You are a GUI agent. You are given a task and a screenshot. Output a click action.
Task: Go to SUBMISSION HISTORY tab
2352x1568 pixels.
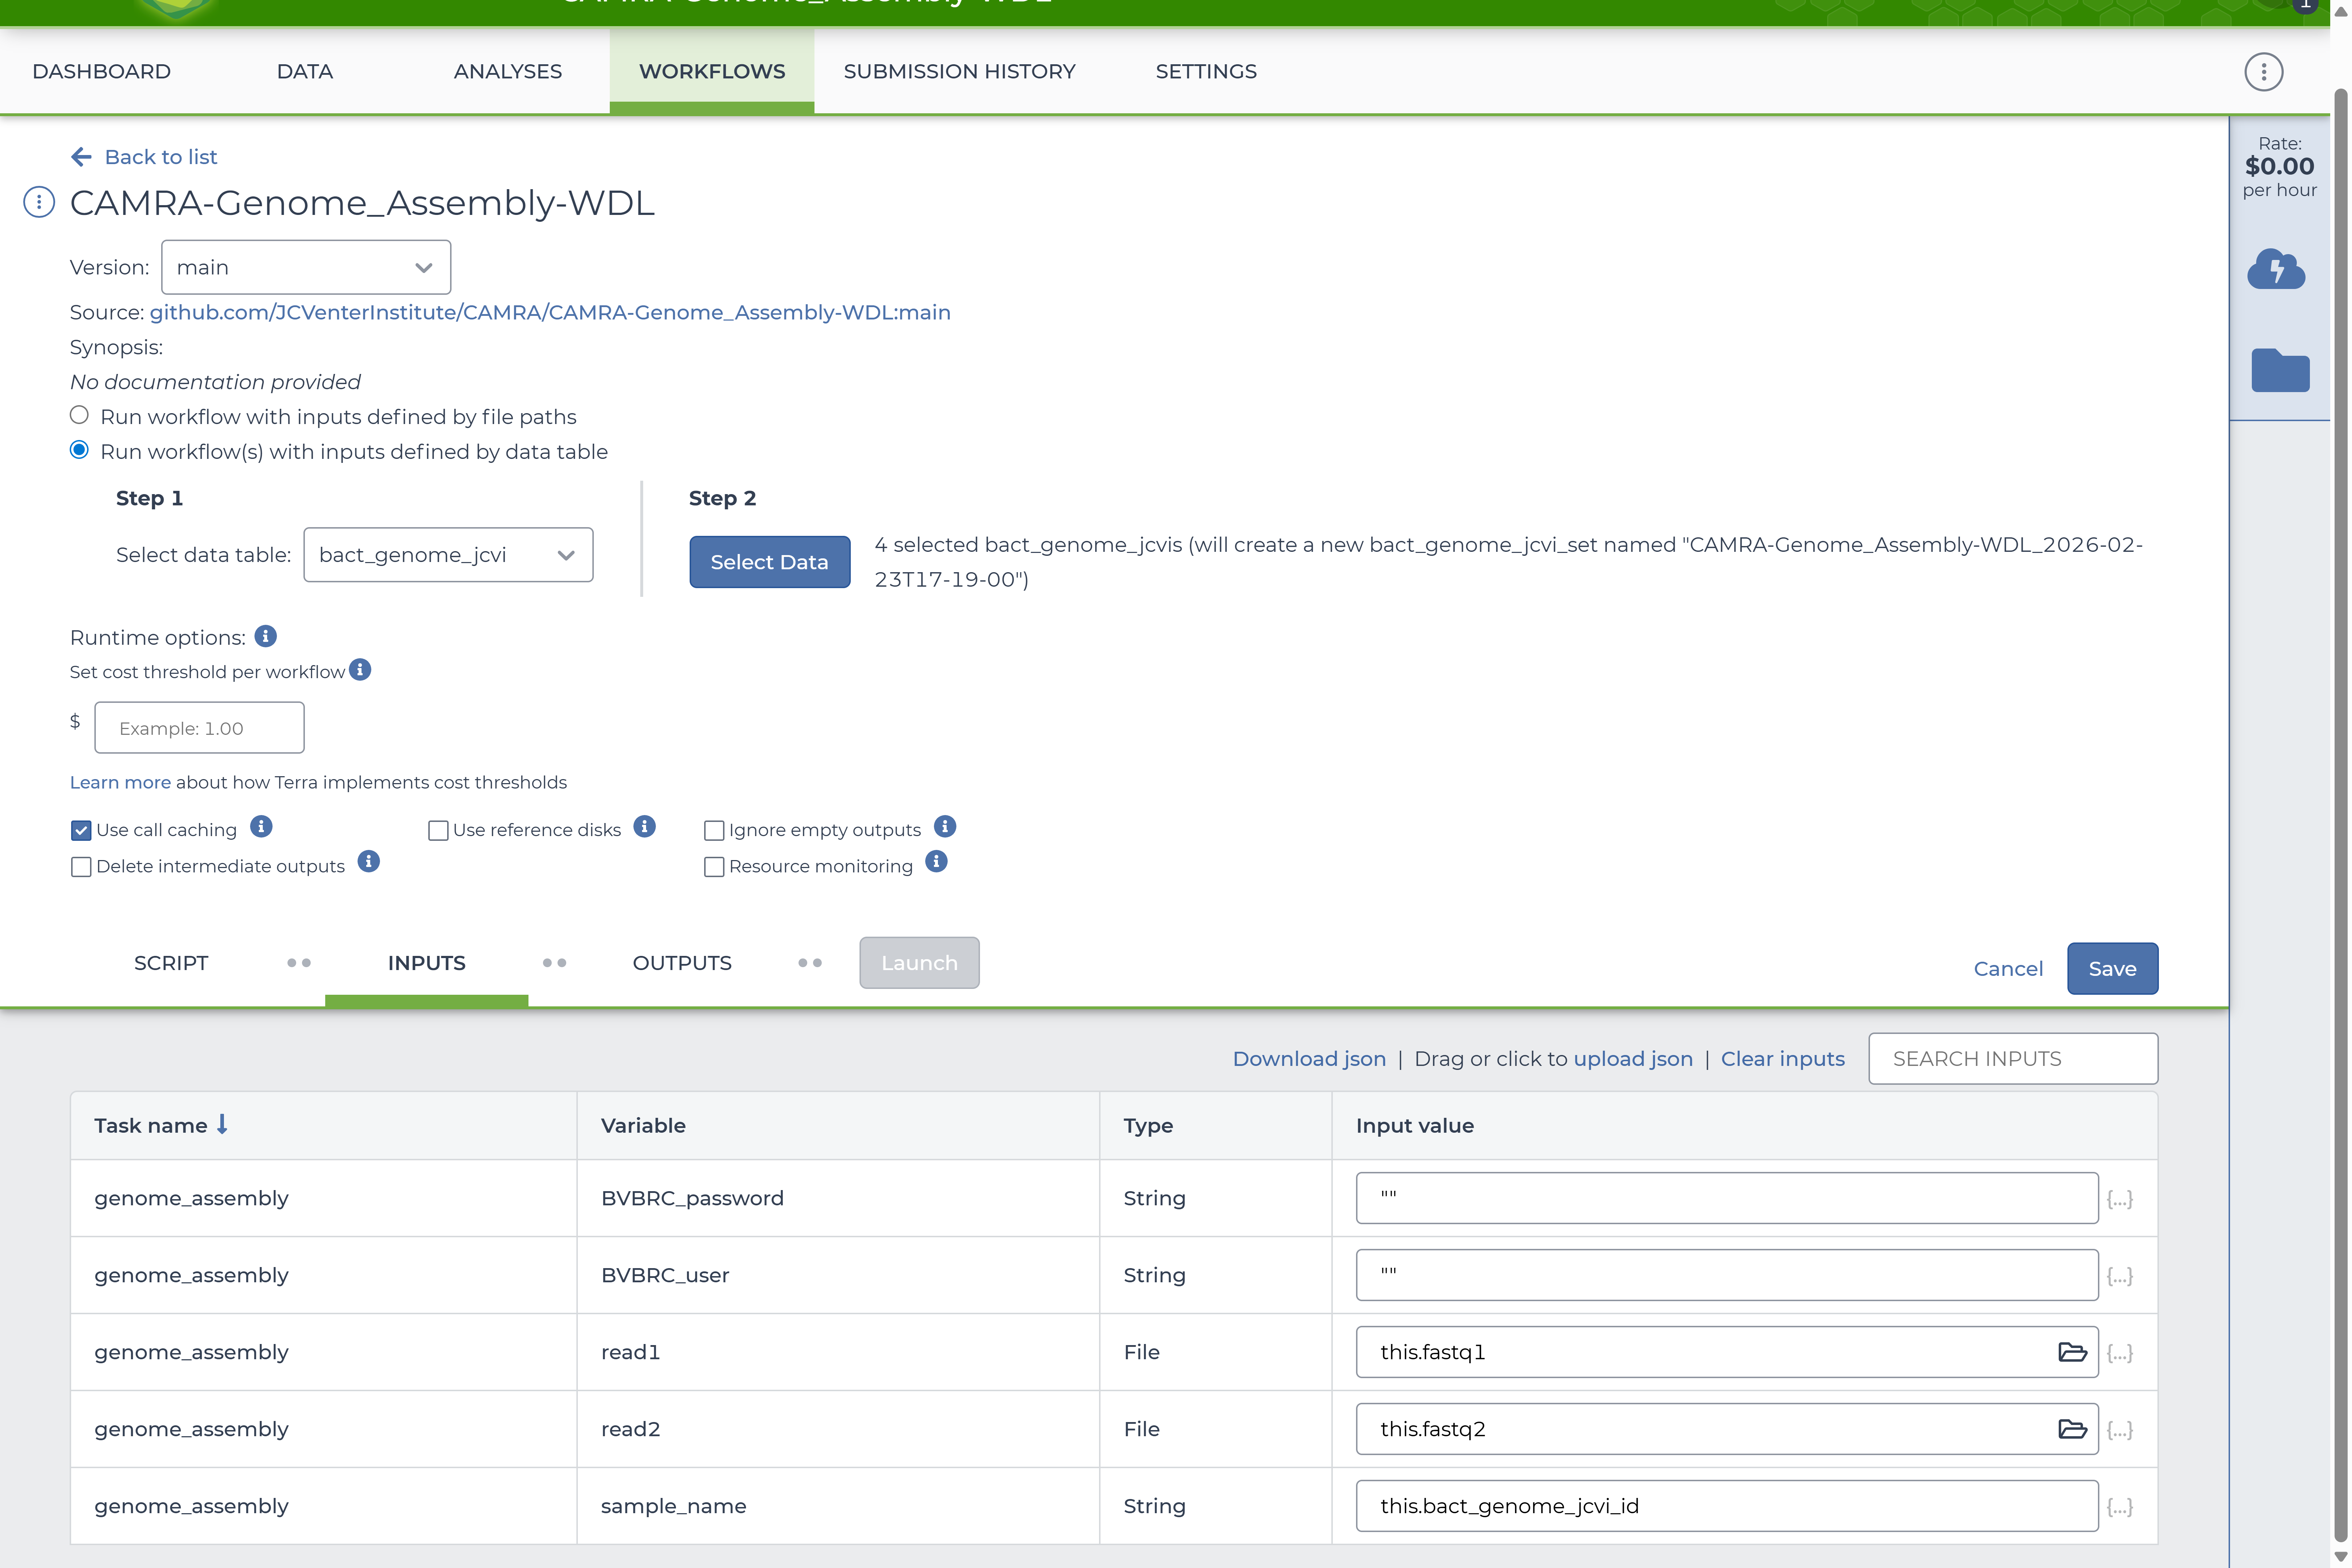[x=959, y=72]
